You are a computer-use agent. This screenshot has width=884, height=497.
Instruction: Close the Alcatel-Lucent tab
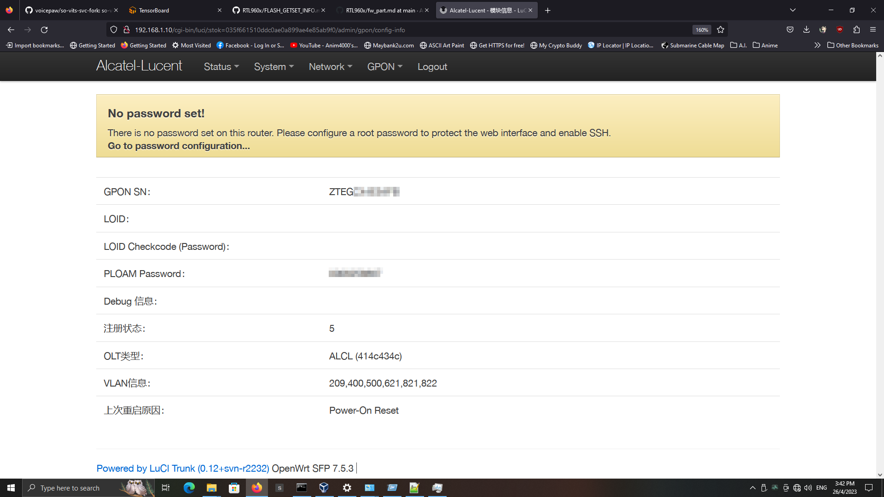(530, 10)
